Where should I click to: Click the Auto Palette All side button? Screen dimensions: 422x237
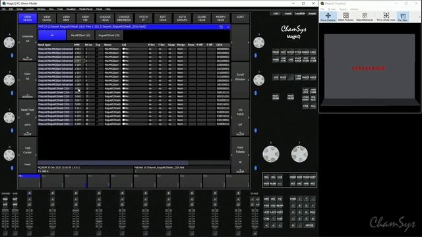pyautogui.click(x=240, y=155)
